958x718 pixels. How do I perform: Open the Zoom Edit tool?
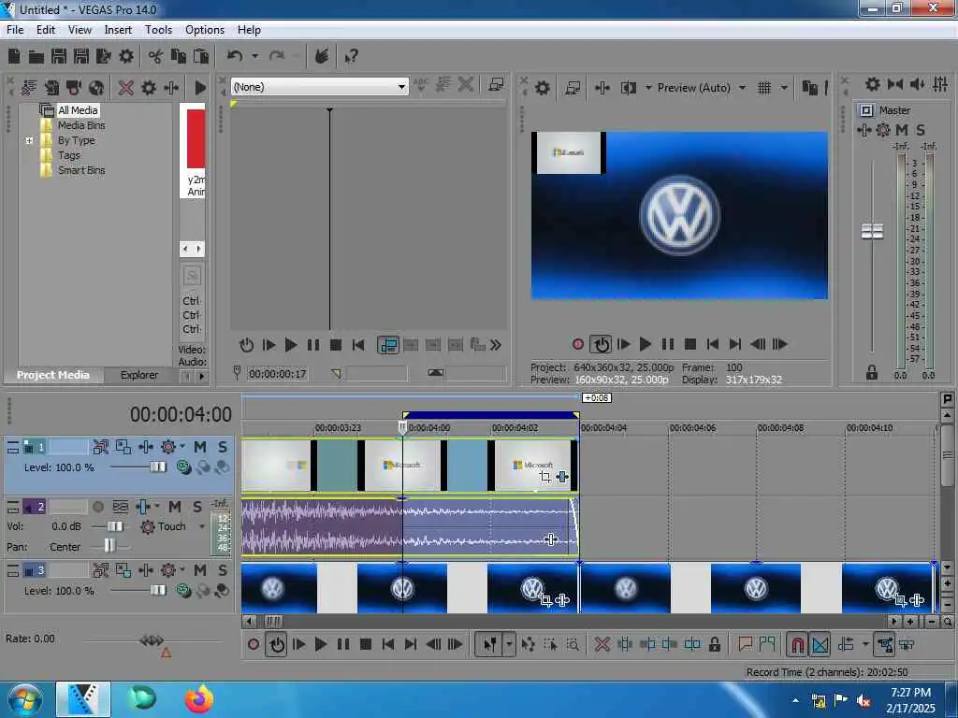tap(573, 644)
